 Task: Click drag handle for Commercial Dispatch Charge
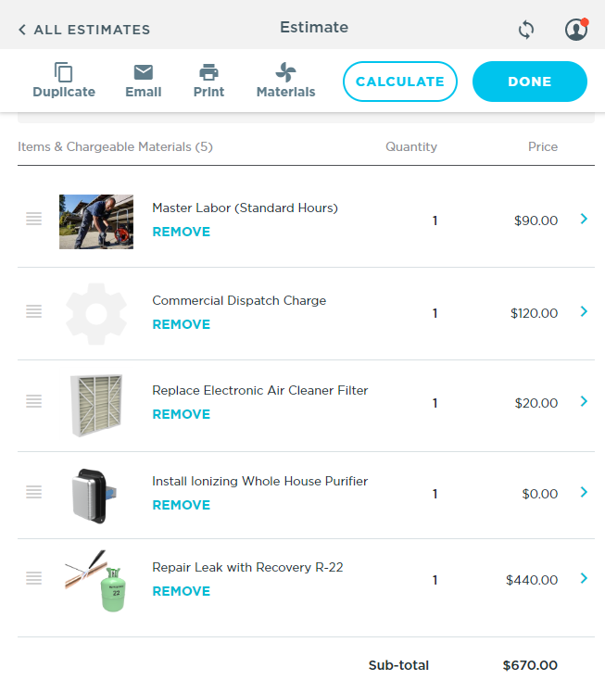[34, 311]
